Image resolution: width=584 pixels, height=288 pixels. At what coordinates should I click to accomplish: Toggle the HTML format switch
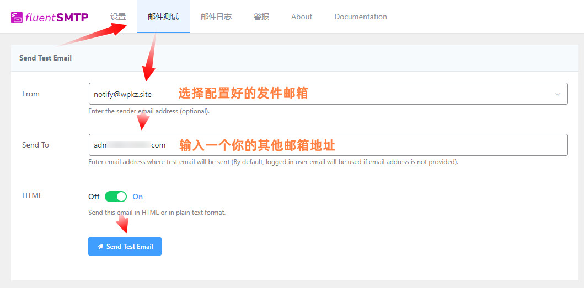tap(116, 197)
